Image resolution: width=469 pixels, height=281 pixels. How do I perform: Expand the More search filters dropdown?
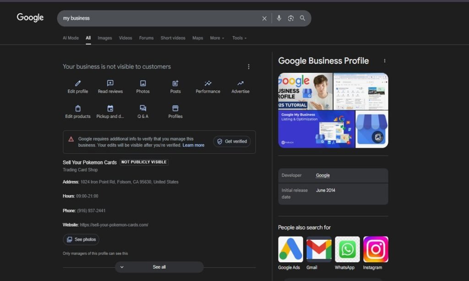(217, 38)
